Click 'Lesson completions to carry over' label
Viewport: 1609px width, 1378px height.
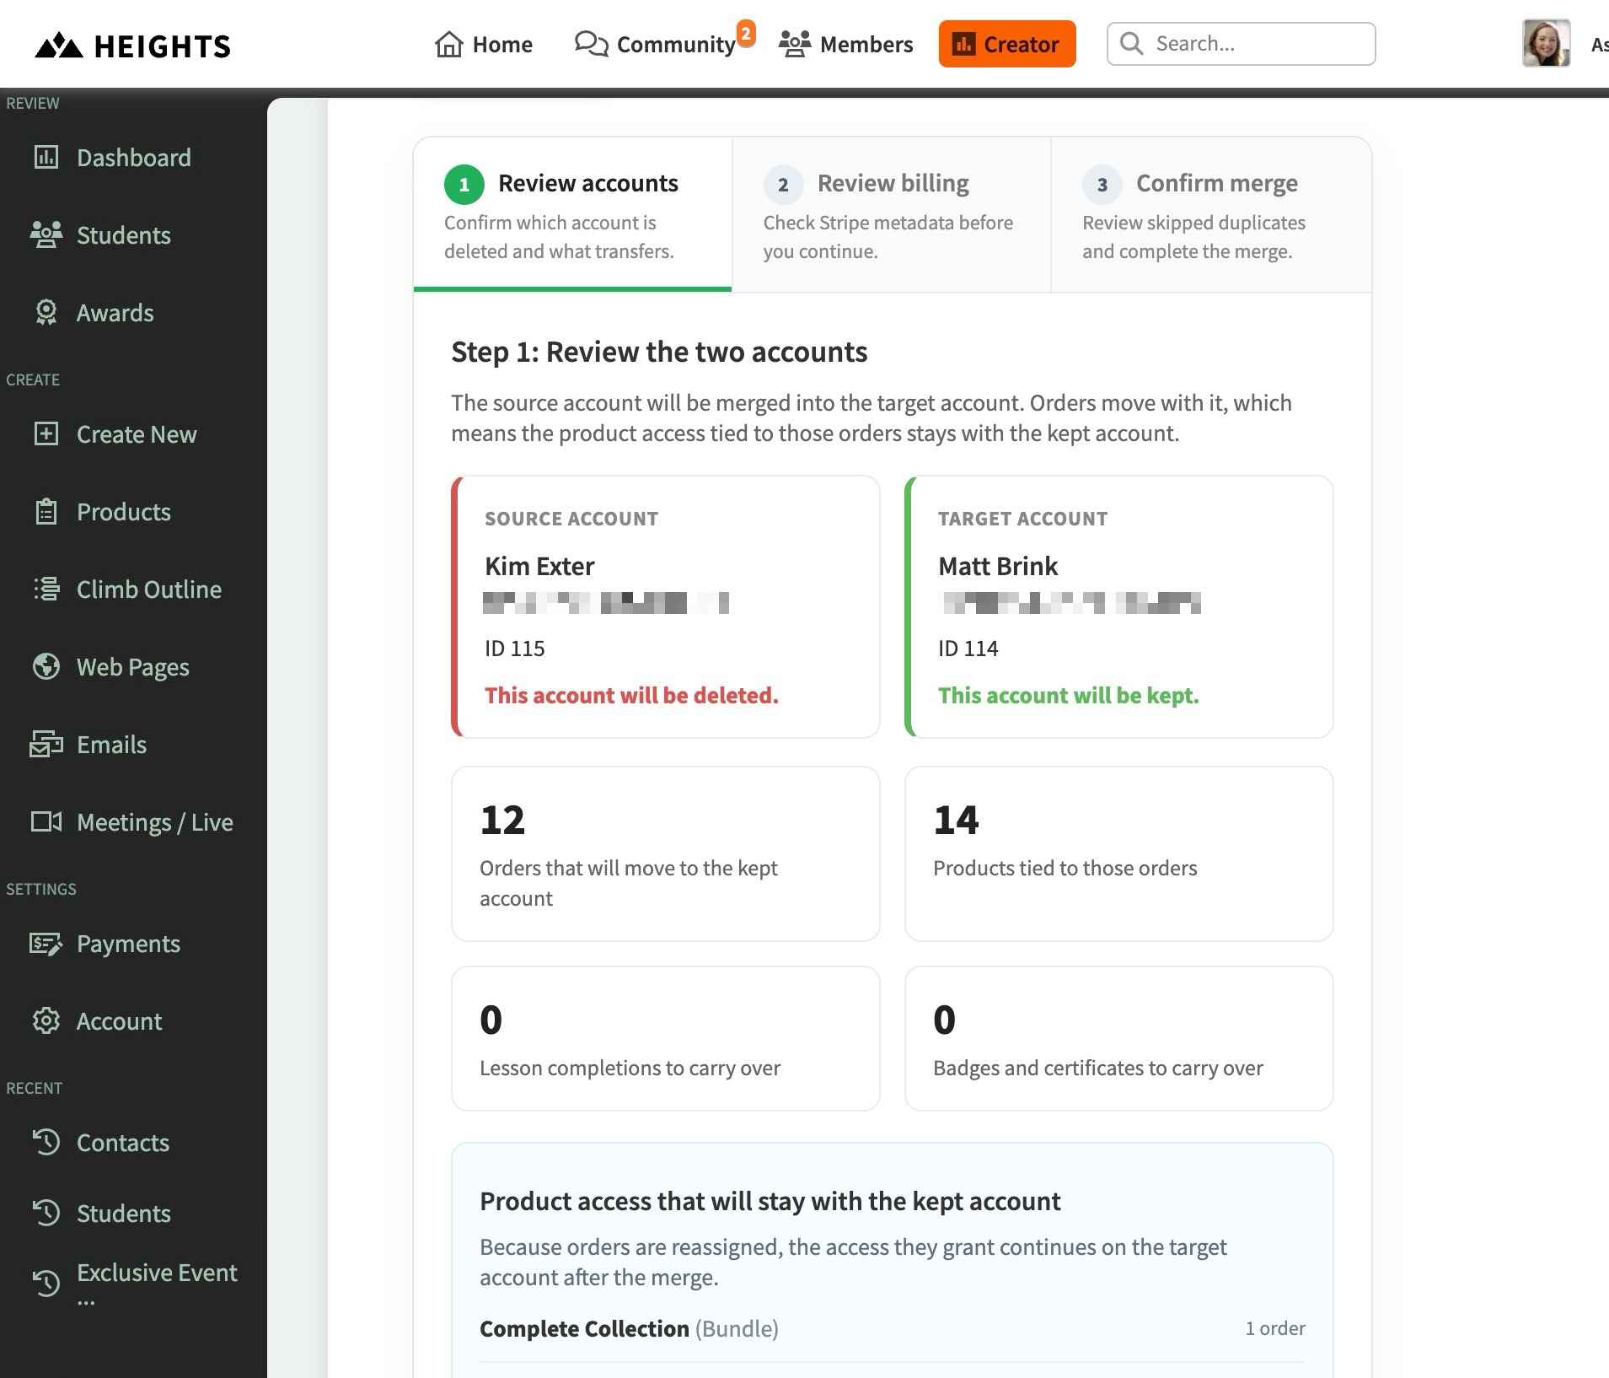point(630,1068)
